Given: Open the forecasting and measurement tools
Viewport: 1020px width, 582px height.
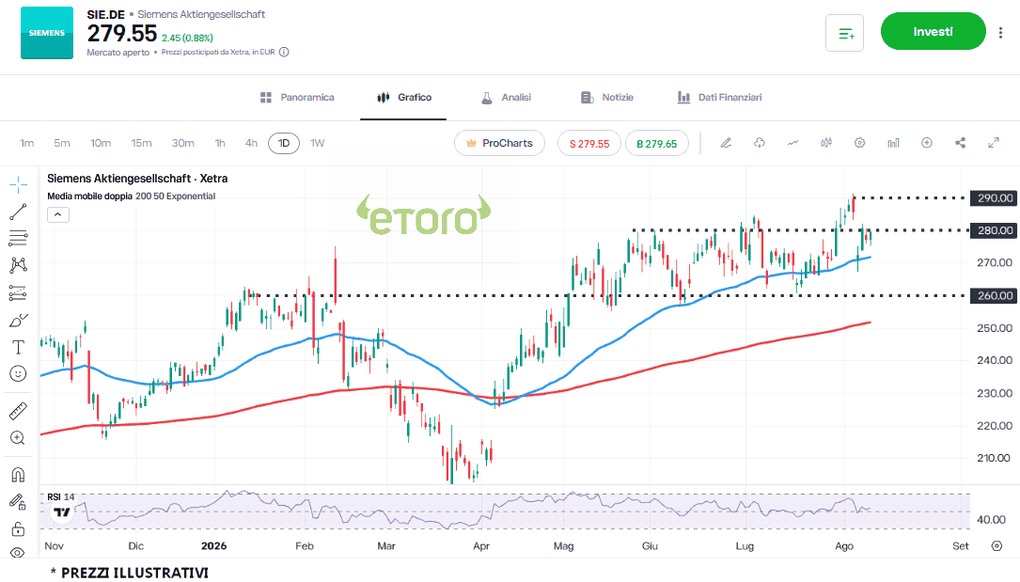Looking at the screenshot, I should 18,292.
